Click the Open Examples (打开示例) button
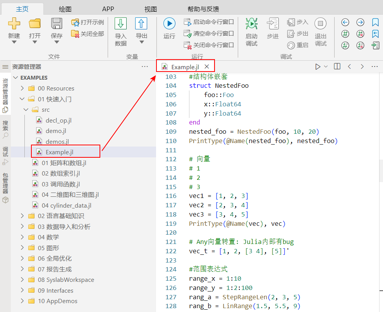Image resolution: width=383 pixels, height=312 pixels. tap(88, 22)
